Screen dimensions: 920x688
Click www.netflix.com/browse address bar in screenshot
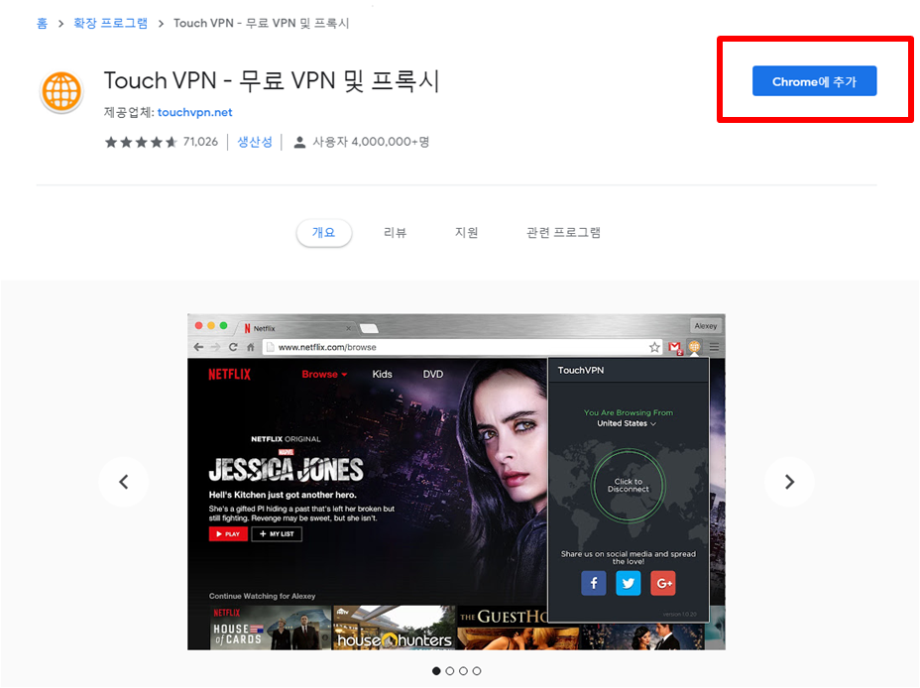click(462, 347)
